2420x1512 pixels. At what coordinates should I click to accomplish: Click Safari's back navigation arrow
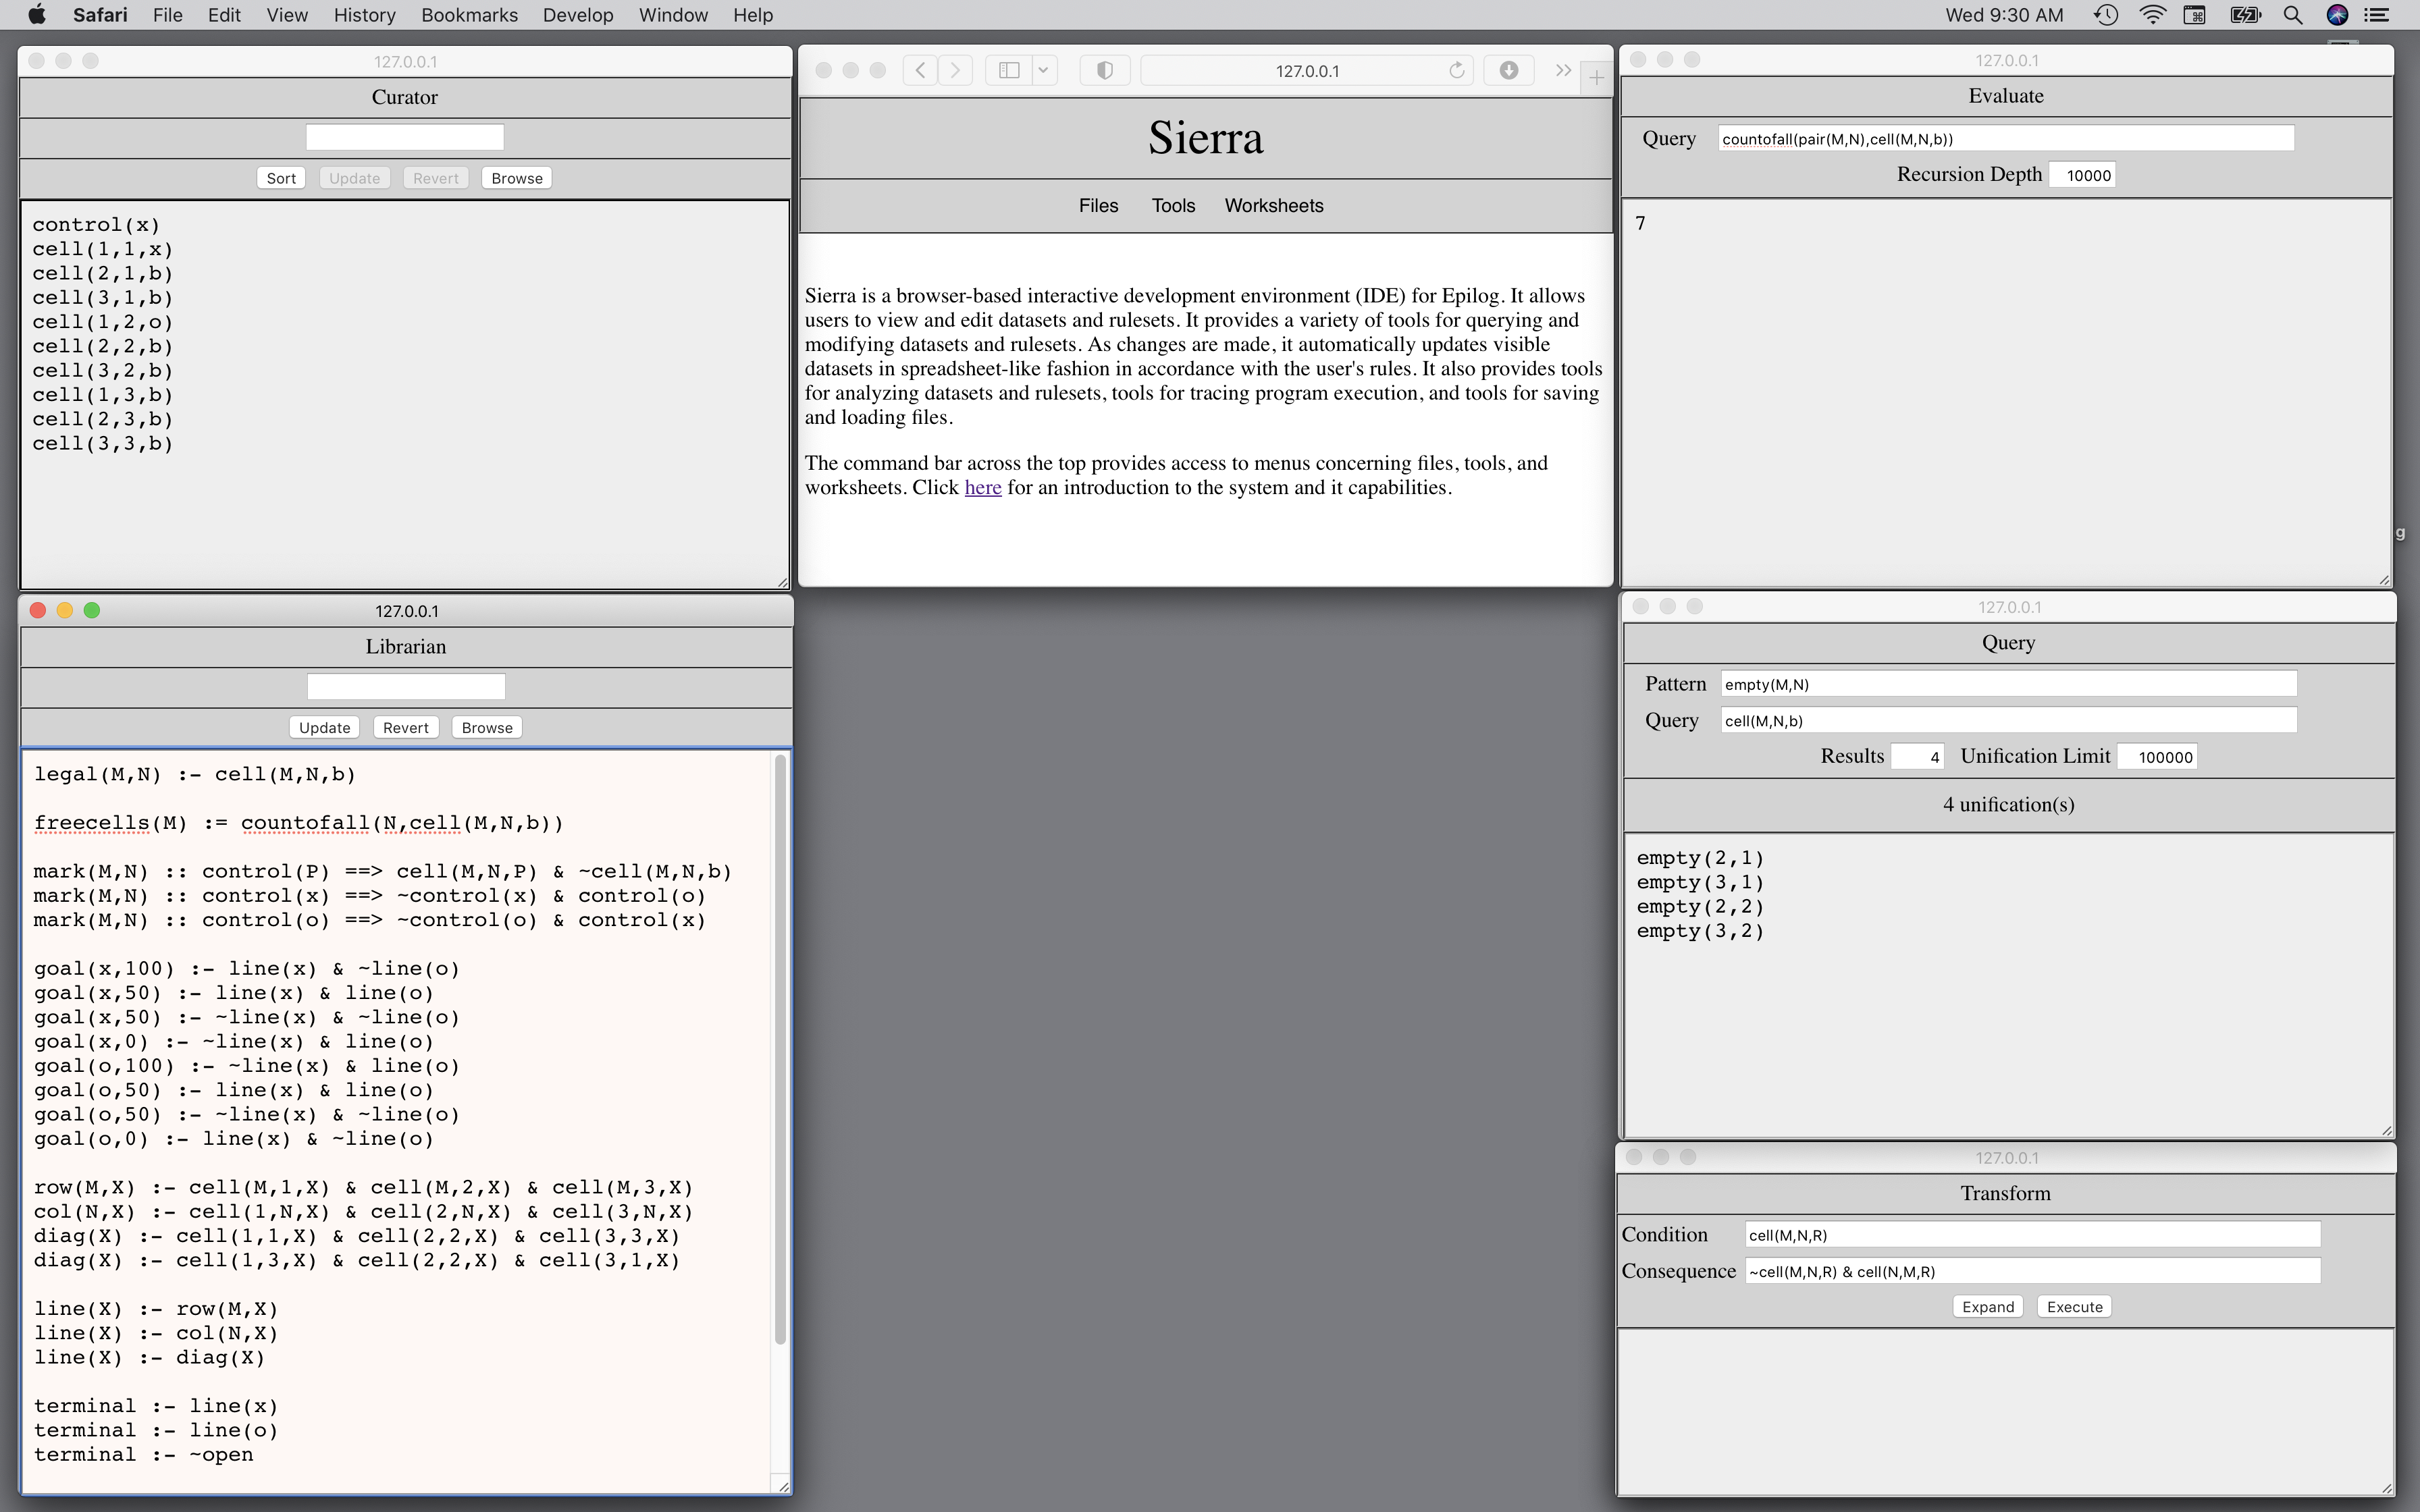pos(920,70)
